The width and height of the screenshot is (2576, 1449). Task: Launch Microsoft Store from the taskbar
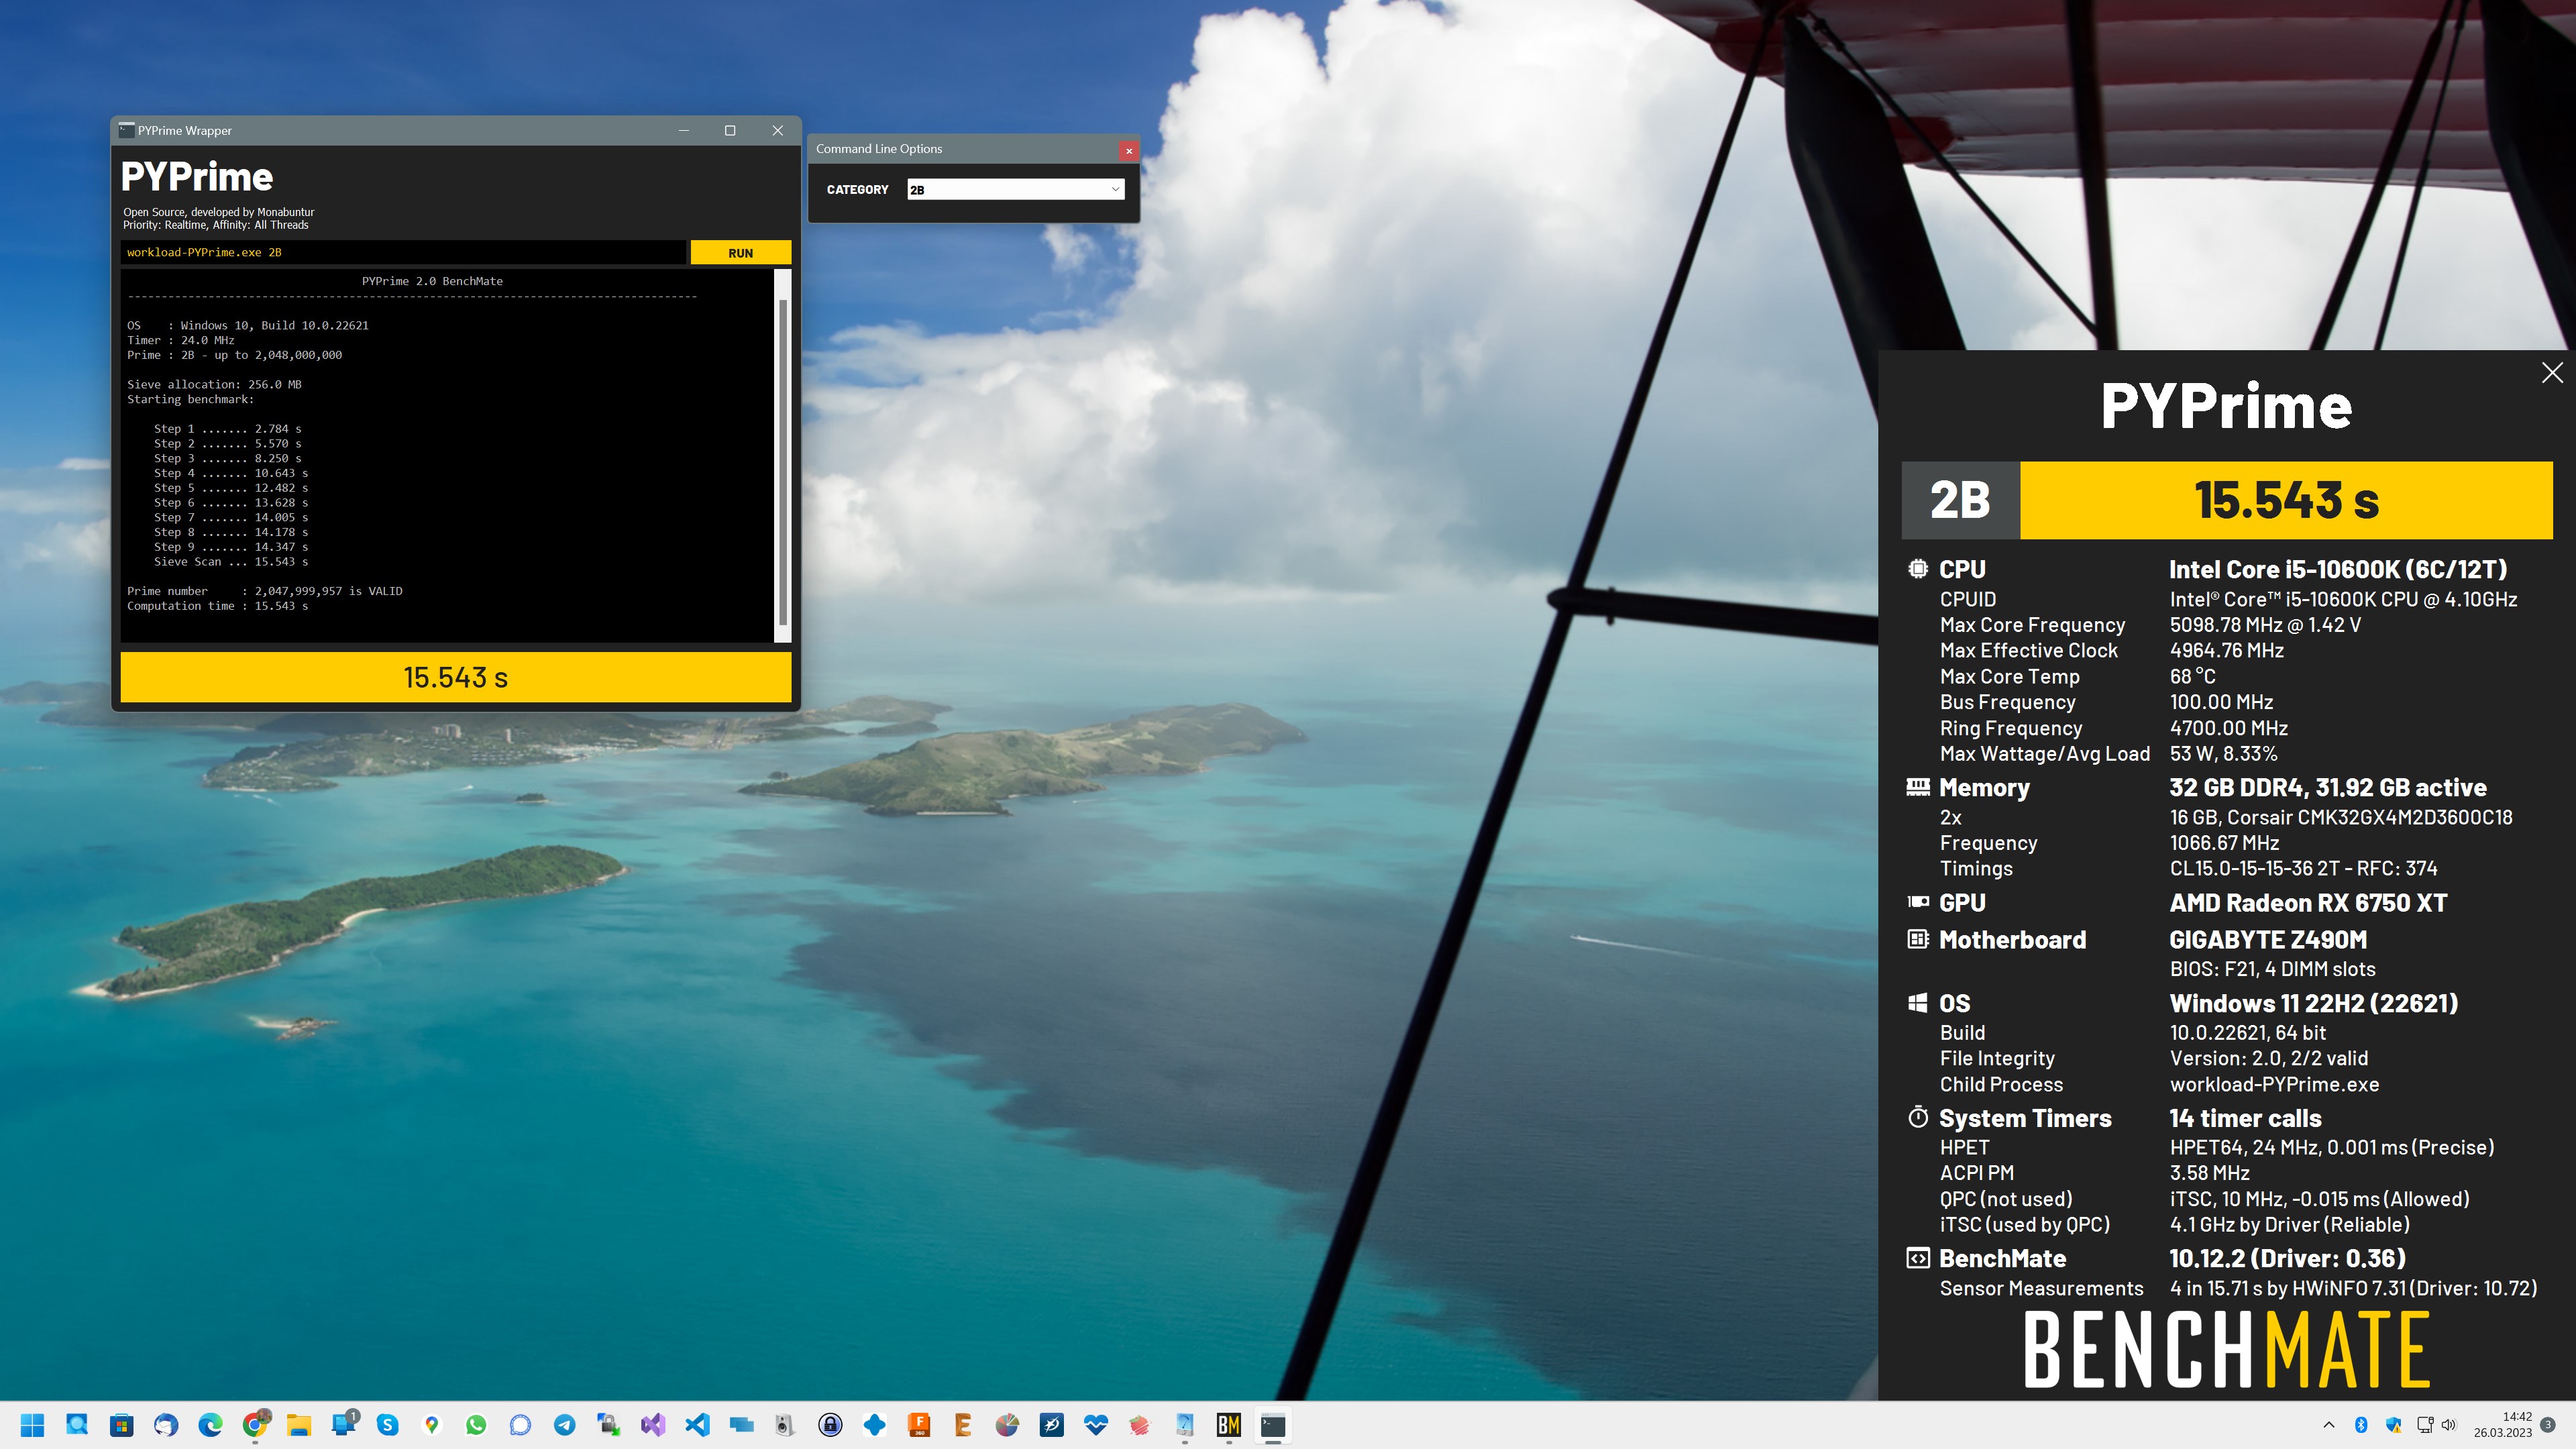pos(121,1425)
